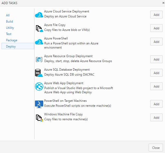Add the Azure Resource Group Deployment task
The height and width of the screenshot is (153, 165).
(156, 59)
